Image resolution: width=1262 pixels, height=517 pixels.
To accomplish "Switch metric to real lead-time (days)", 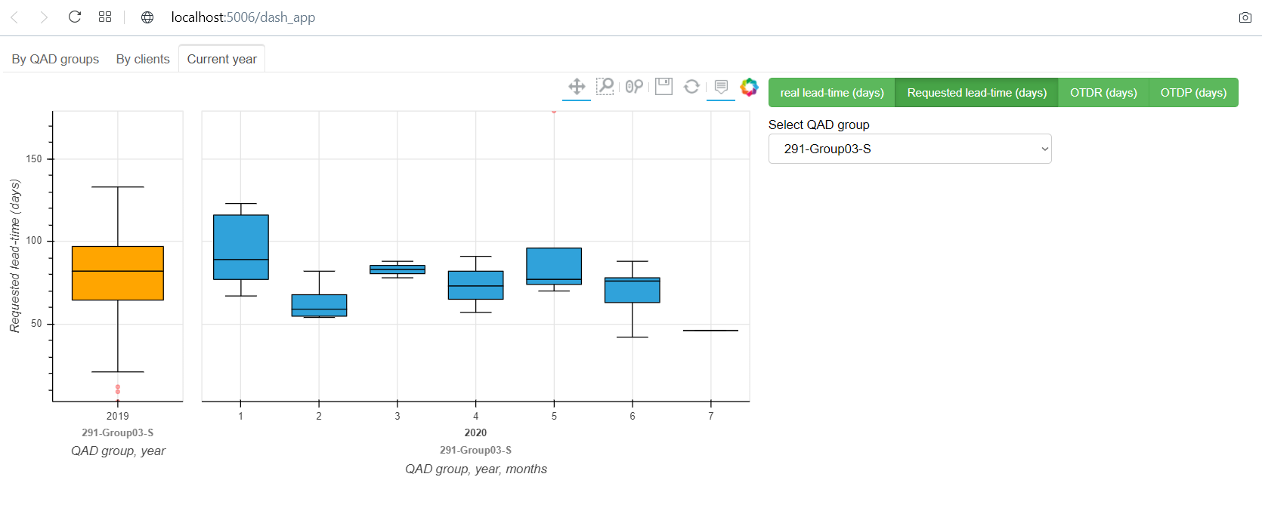I will 831,93.
